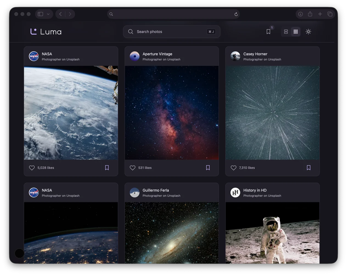The height and width of the screenshot is (275, 347).
Task: Click the 531 likes text
Action: [x=145, y=168]
